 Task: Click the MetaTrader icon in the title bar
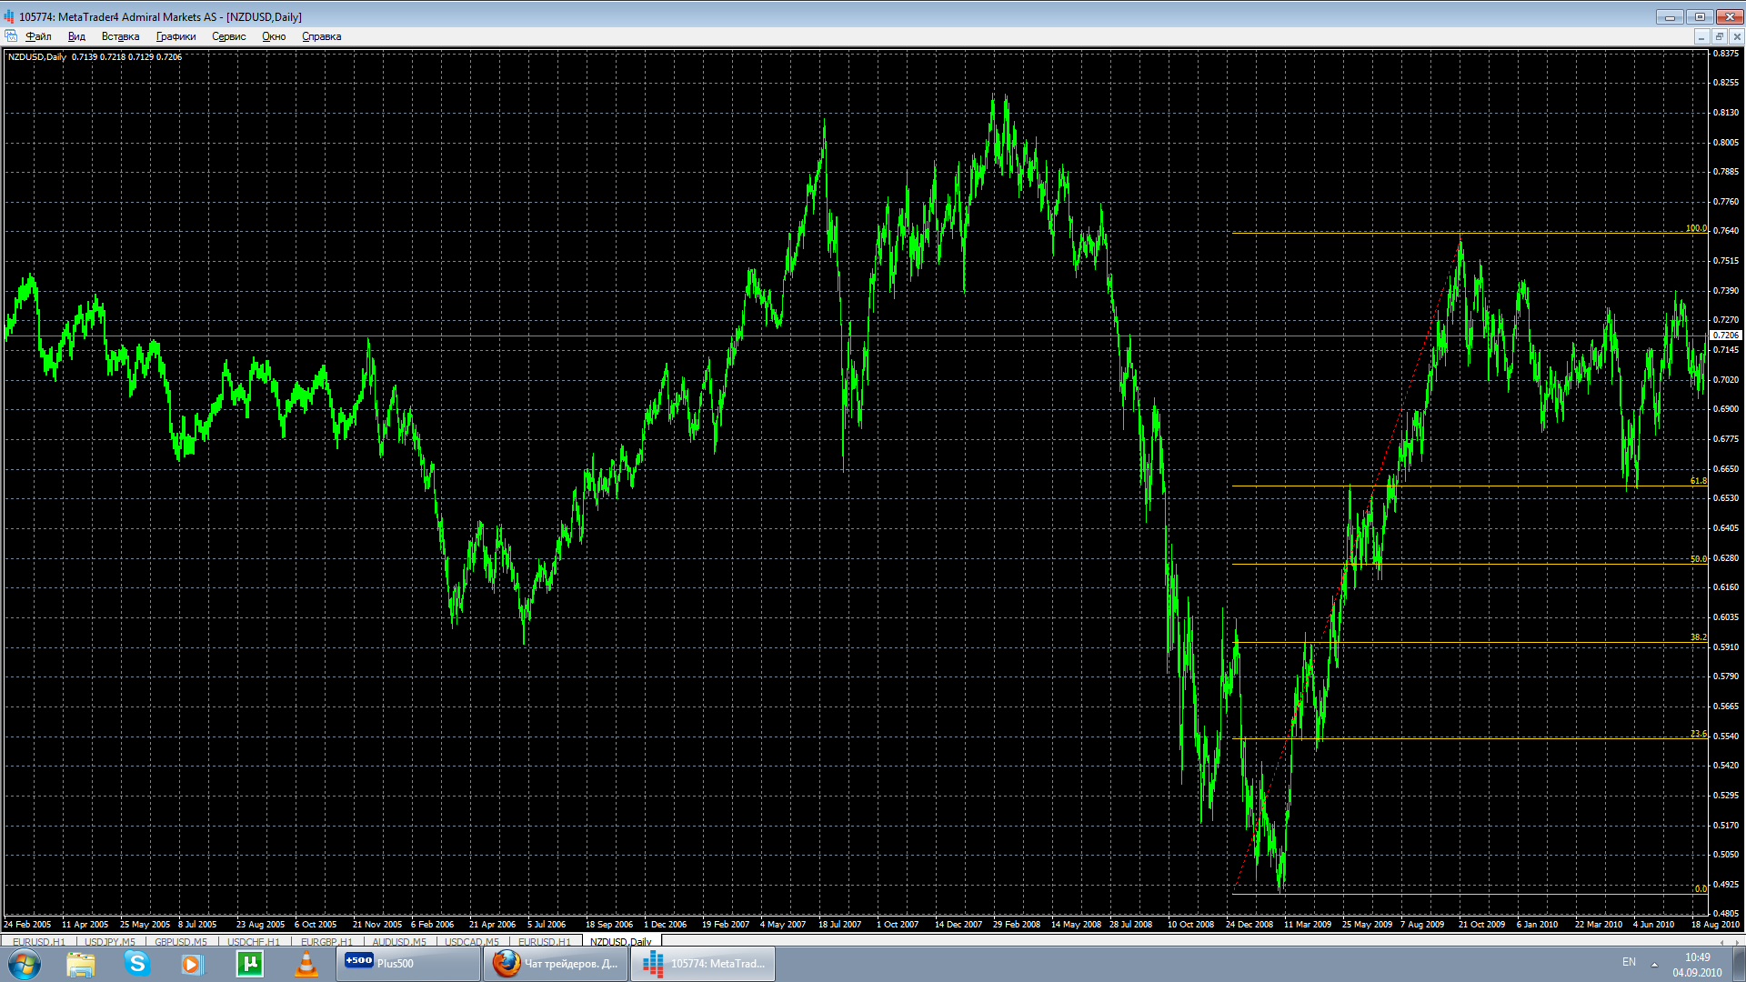point(9,16)
